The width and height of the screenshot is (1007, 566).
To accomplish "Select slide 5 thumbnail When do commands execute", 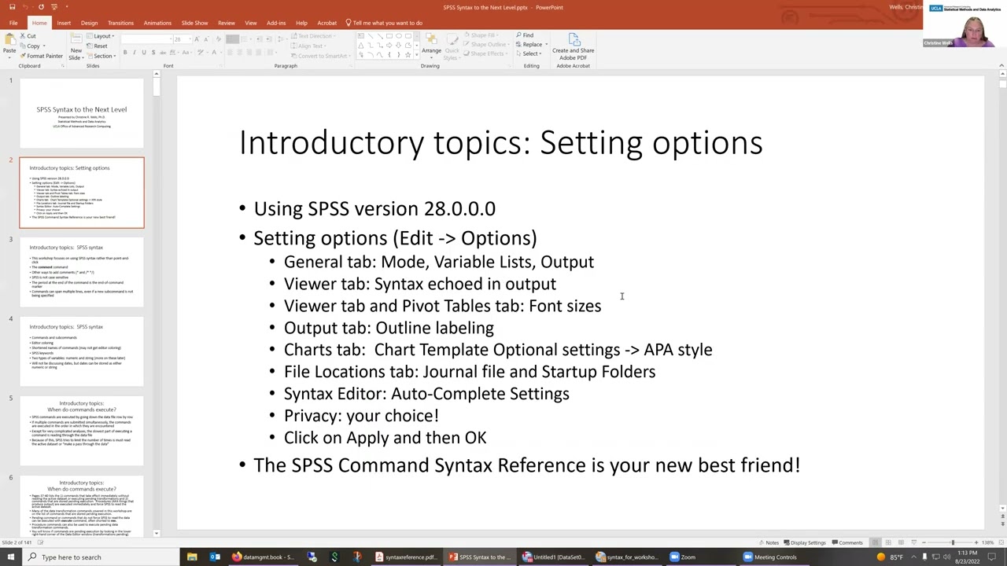I will [82, 431].
